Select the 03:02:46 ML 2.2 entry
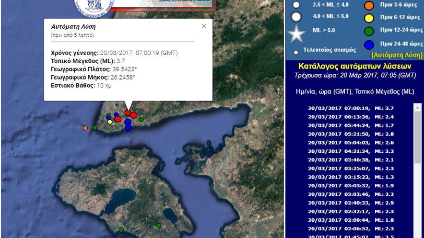424x238 pixels. pyautogui.click(x=351, y=194)
